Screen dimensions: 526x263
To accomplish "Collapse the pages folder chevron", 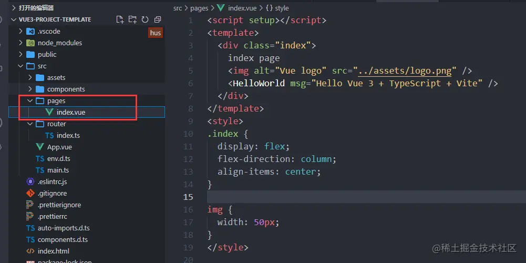I will click(30, 101).
